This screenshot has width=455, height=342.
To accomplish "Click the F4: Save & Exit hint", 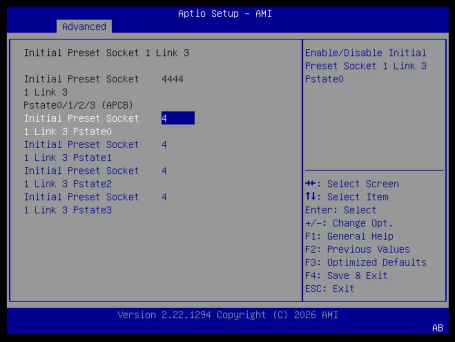I will coord(346,275).
